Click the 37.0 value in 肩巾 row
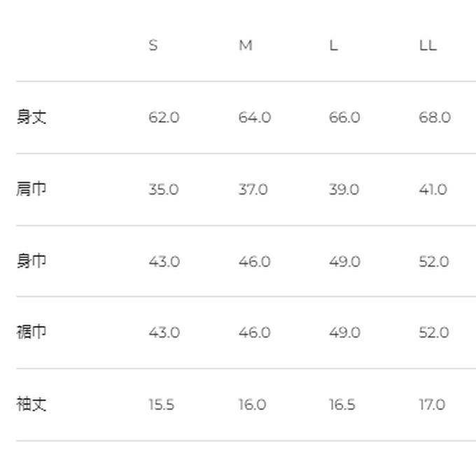The image size is (476, 476). (x=253, y=190)
